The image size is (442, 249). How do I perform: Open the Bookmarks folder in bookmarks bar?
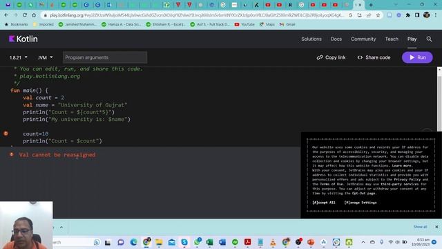click(16, 25)
